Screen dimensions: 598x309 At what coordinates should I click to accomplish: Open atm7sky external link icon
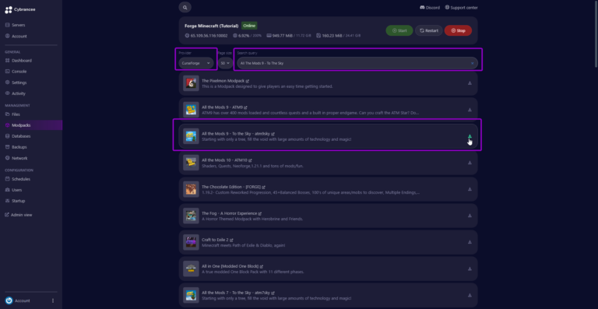click(x=273, y=293)
